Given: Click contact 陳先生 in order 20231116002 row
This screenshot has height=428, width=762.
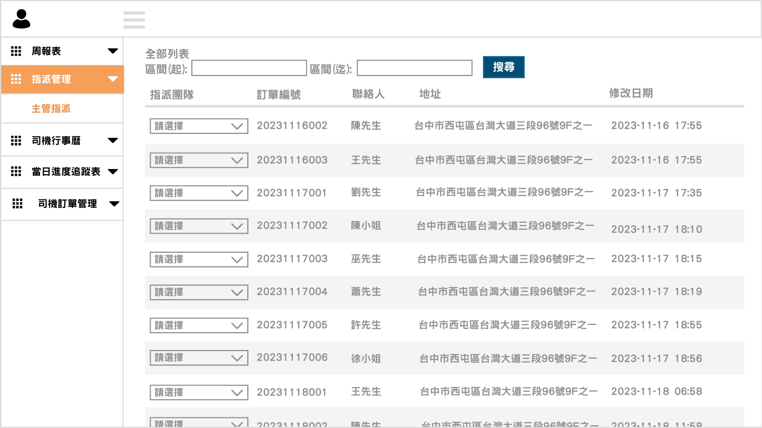Looking at the screenshot, I should [x=366, y=126].
